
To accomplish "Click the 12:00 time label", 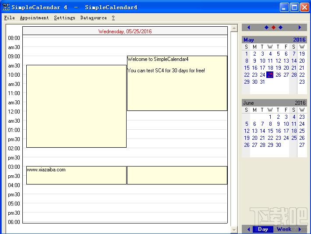I will (14, 111).
